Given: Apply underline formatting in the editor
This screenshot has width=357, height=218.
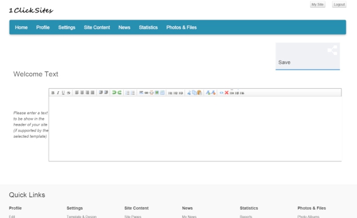Looking at the screenshot, I should 63,92.
